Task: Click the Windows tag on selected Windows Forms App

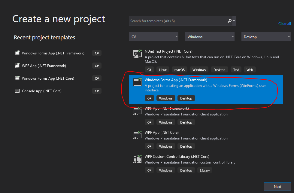Action: point(165,98)
